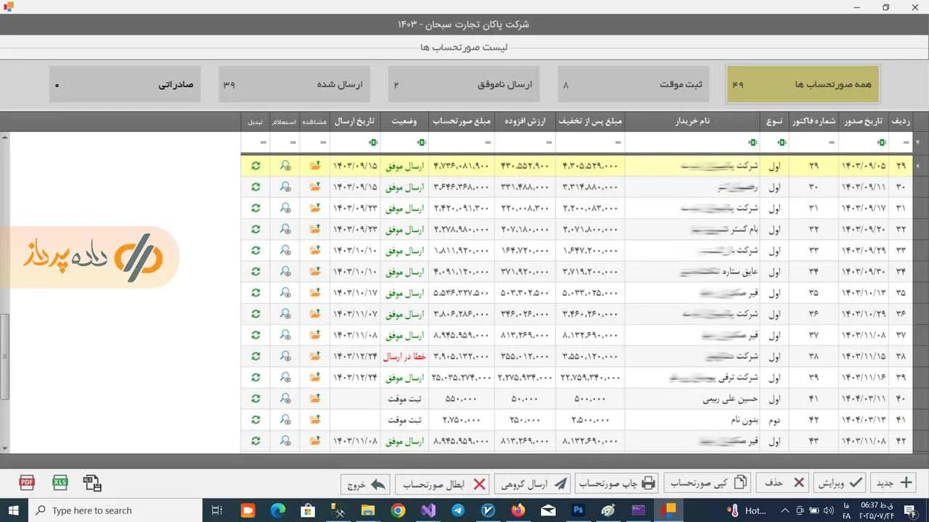Click the view (مشاهده) icon in row 29
This screenshot has height=522, width=929.
(x=315, y=166)
